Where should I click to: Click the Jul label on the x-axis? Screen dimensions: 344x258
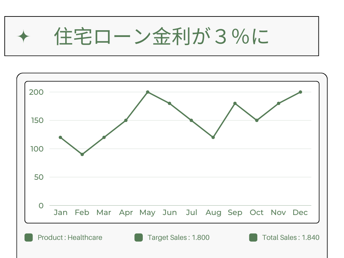pyautogui.click(x=191, y=213)
